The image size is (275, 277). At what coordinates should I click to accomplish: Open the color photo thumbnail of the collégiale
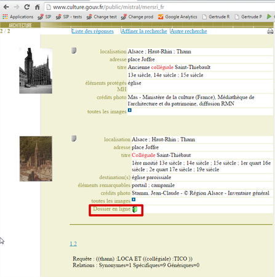[36, 159]
